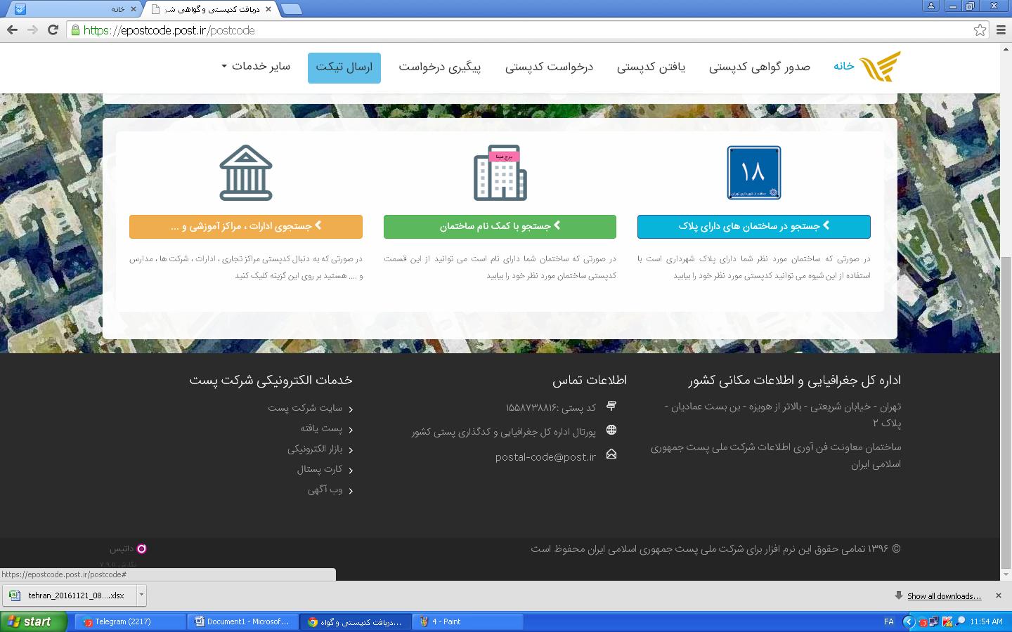This screenshot has width=1012, height=632.
Task: Open وب آگهی footer link
Action: coord(325,489)
